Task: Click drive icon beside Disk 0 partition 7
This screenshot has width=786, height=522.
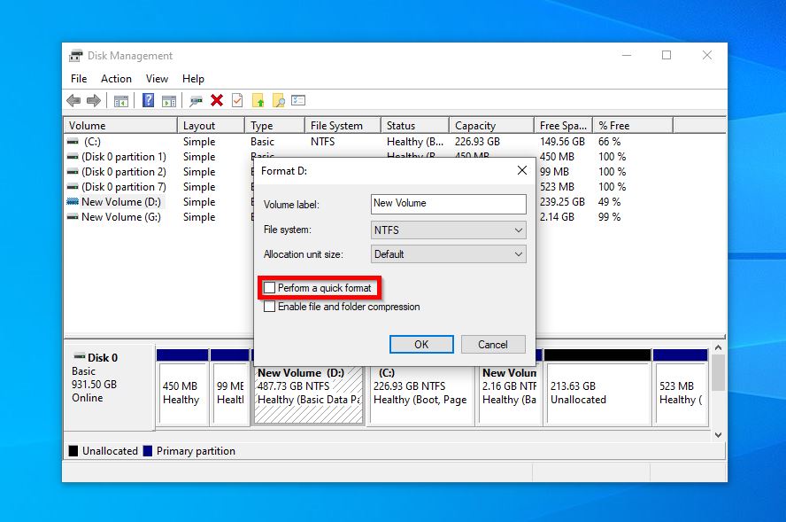Action: [73, 187]
